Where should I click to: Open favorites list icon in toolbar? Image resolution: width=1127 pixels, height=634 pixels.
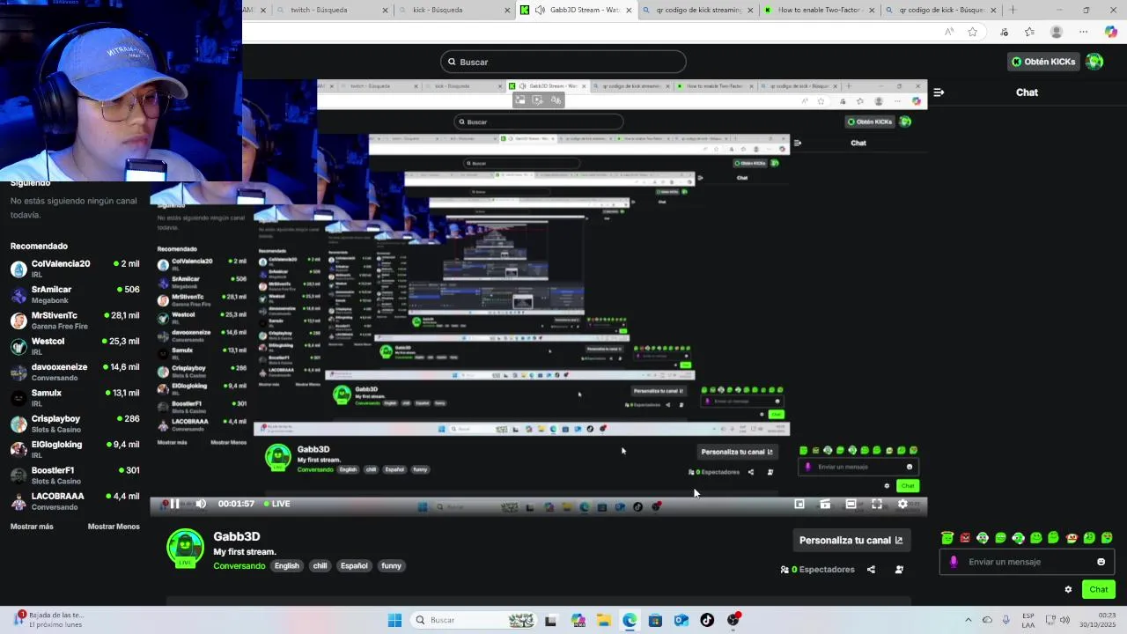1029,32
